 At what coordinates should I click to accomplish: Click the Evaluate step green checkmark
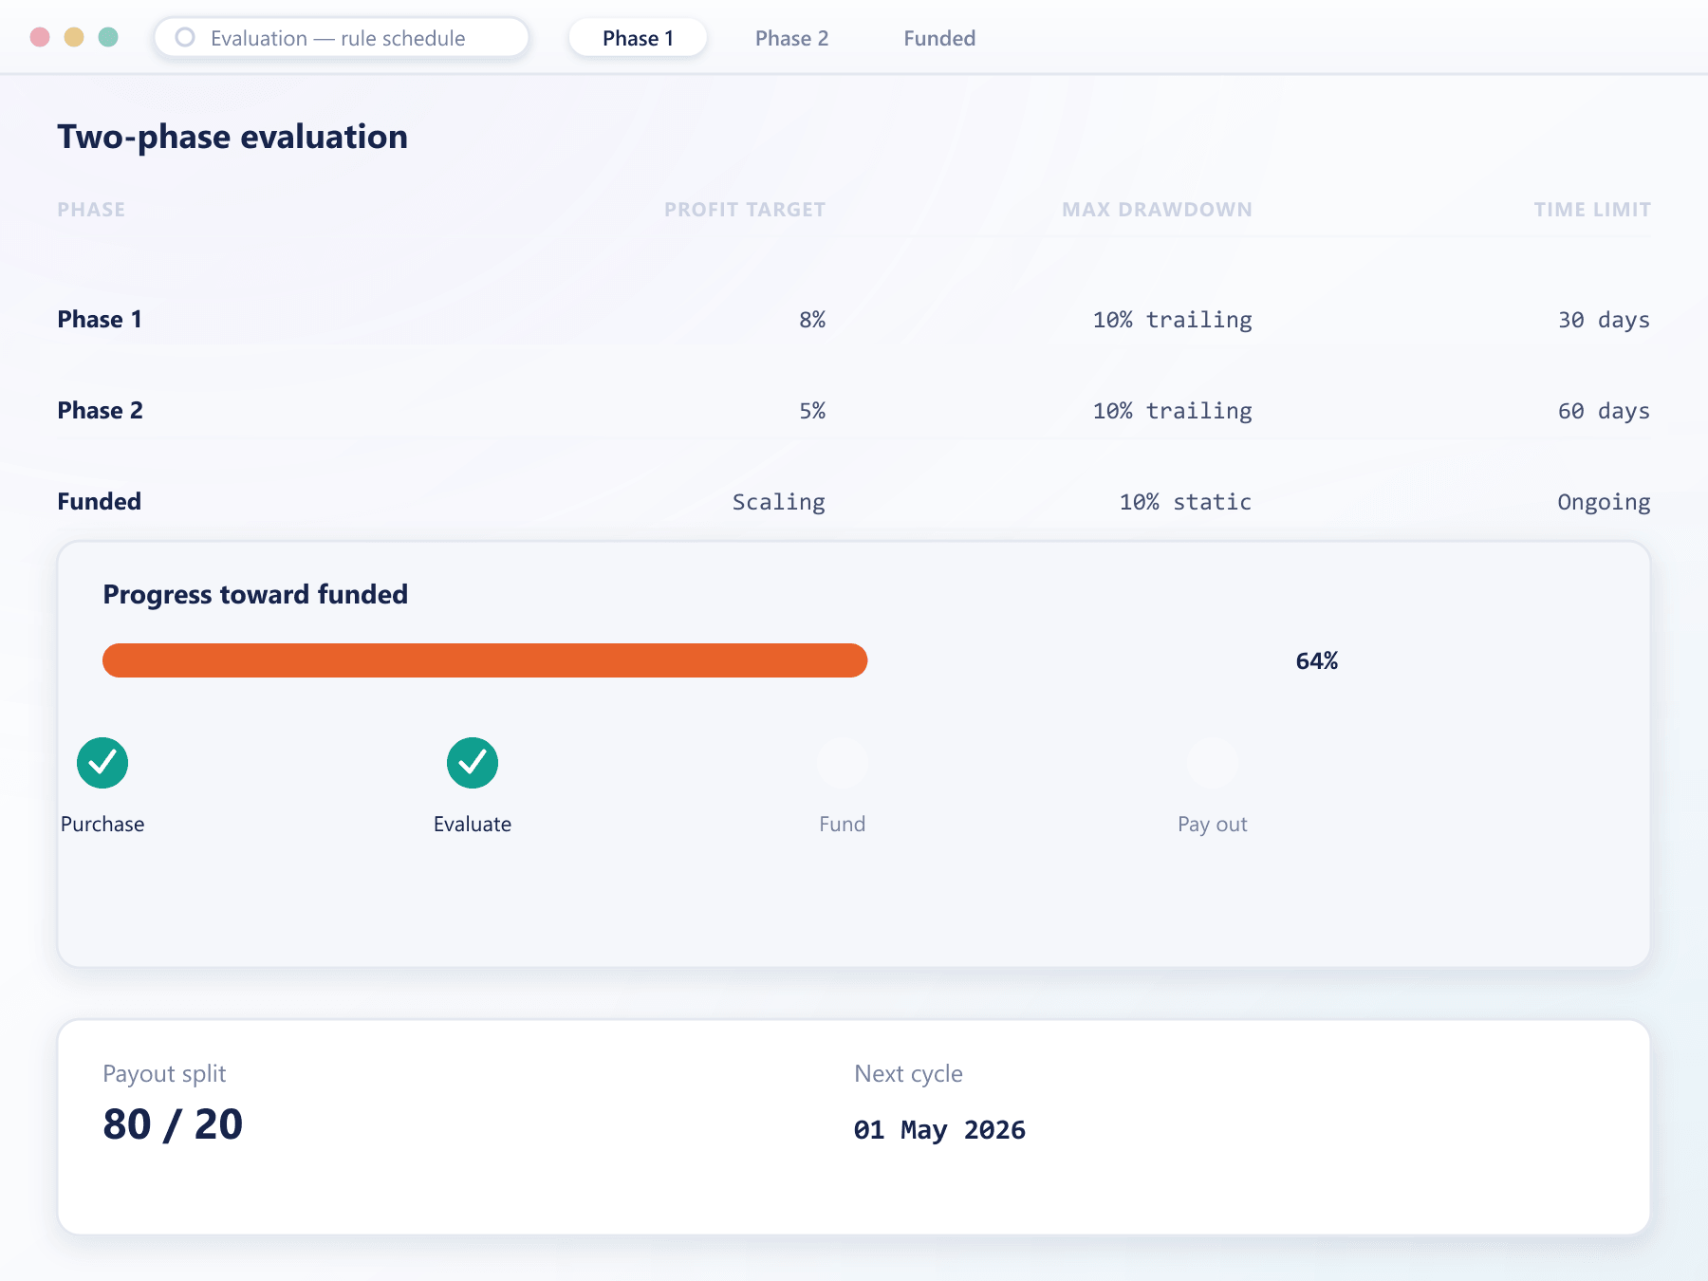473,763
